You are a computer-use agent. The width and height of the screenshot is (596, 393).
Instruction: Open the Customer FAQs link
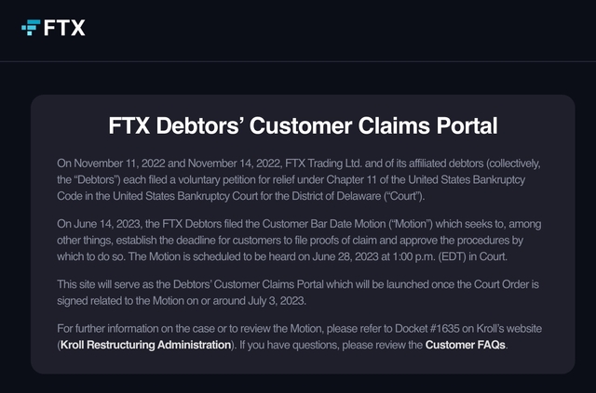[465, 345]
